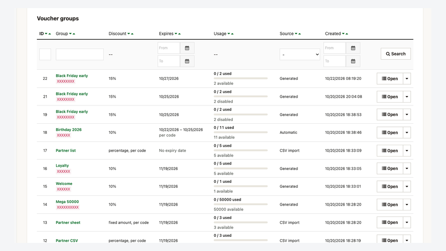Click the ID filter input field

(x=45, y=54)
